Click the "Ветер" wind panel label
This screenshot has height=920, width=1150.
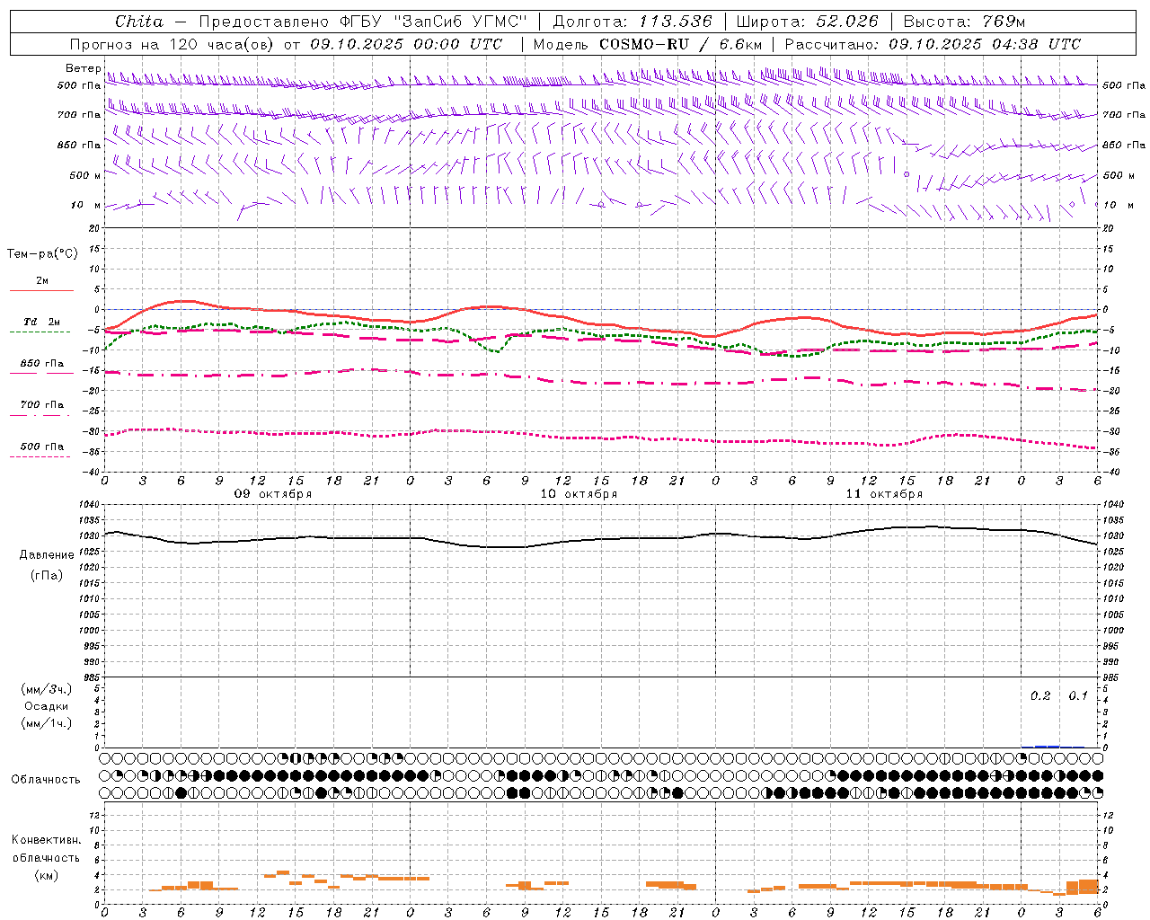pyautogui.click(x=83, y=68)
